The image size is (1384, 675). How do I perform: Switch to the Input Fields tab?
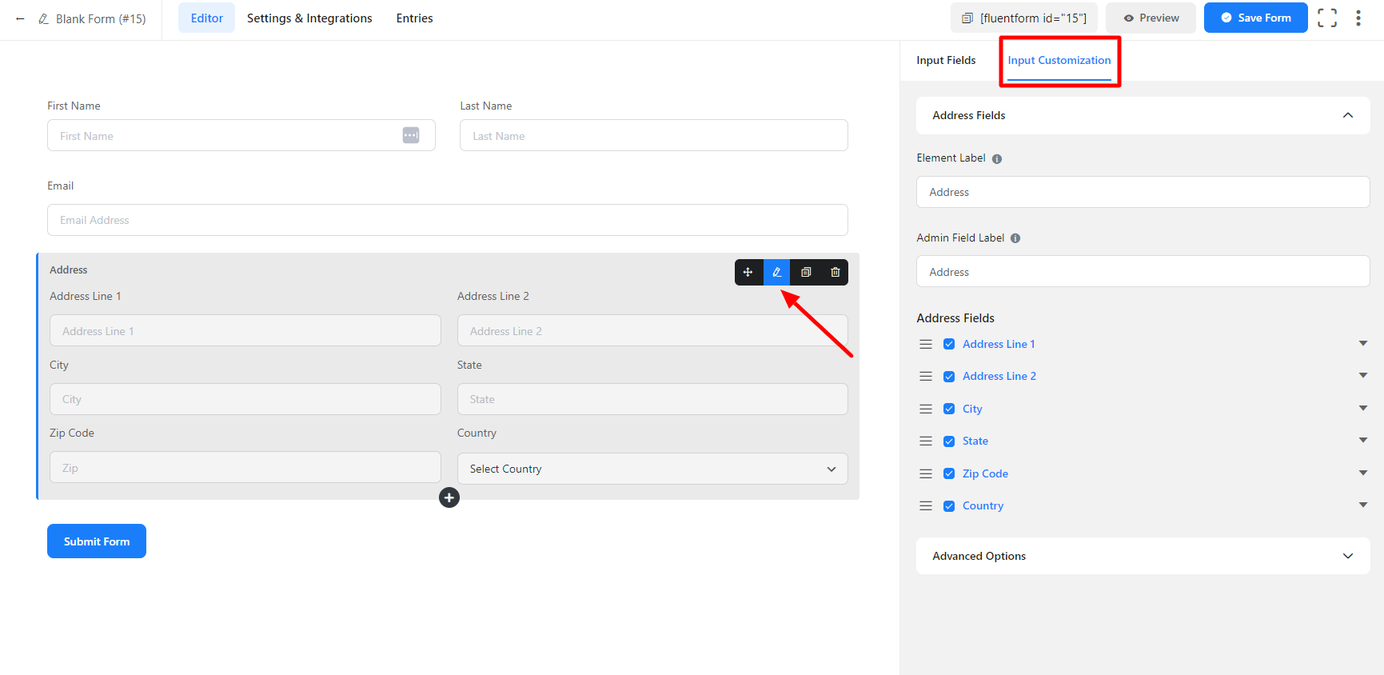(x=946, y=60)
